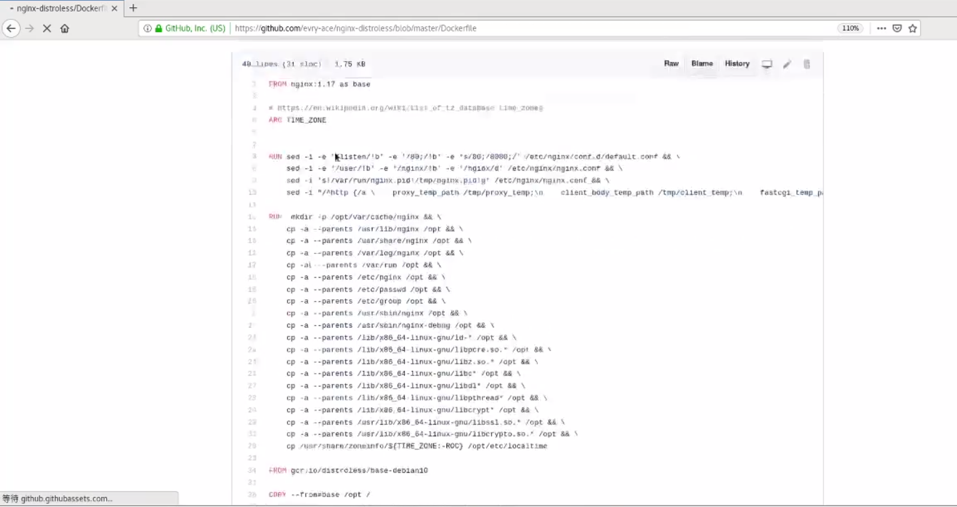This screenshot has height=507, width=957.
Task: Click 'mkdir -p /opt/var/cache/nginx' line
Action: [x=355, y=216]
